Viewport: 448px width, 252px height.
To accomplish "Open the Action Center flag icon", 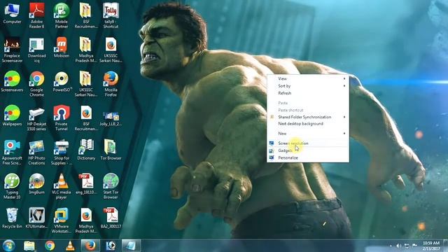I will tap(414, 246).
